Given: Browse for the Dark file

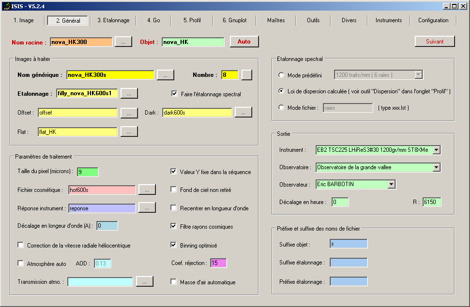Looking at the screenshot, I should pos(243,113).
